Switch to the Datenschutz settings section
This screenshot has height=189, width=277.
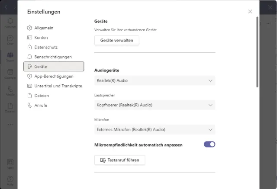pos(46,47)
